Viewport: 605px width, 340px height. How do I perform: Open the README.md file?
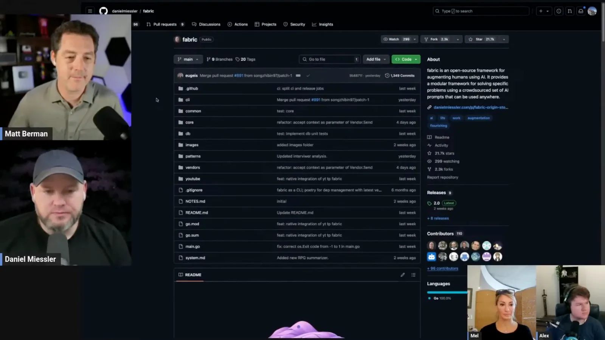(197, 213)
